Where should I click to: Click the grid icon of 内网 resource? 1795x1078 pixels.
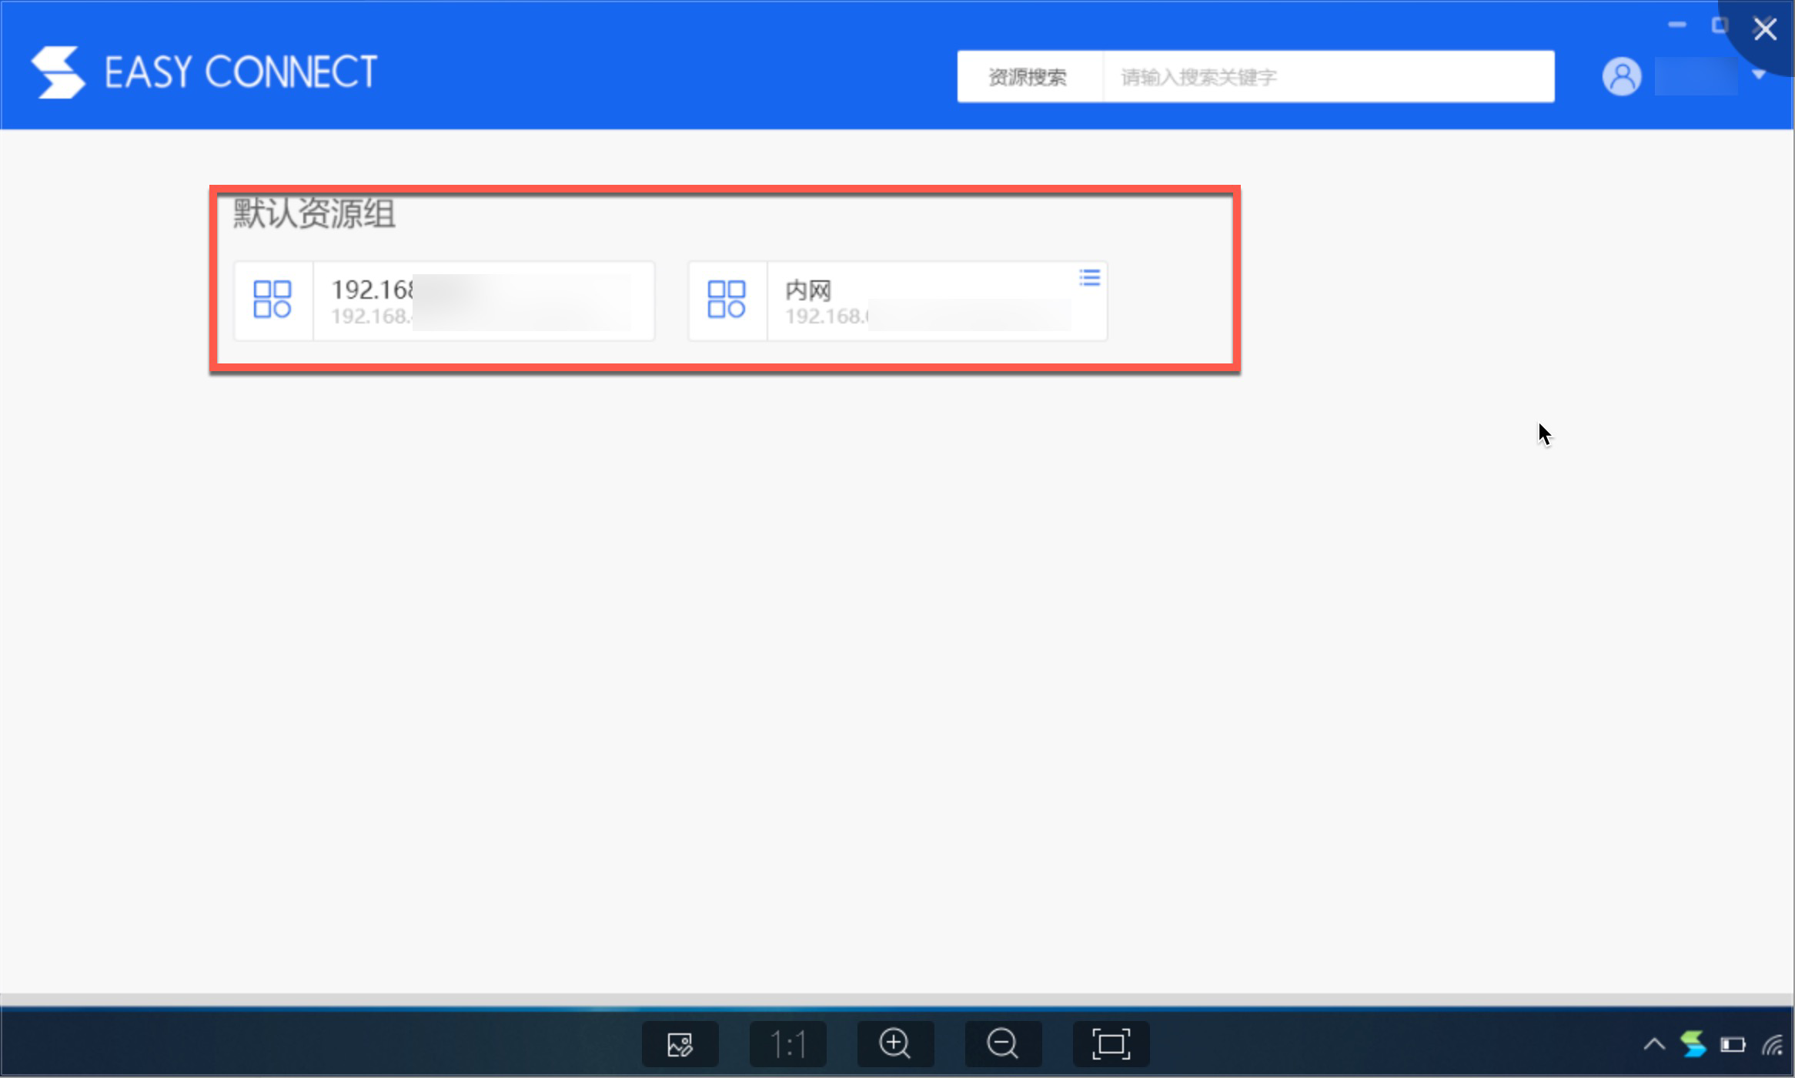pos(727,300)
